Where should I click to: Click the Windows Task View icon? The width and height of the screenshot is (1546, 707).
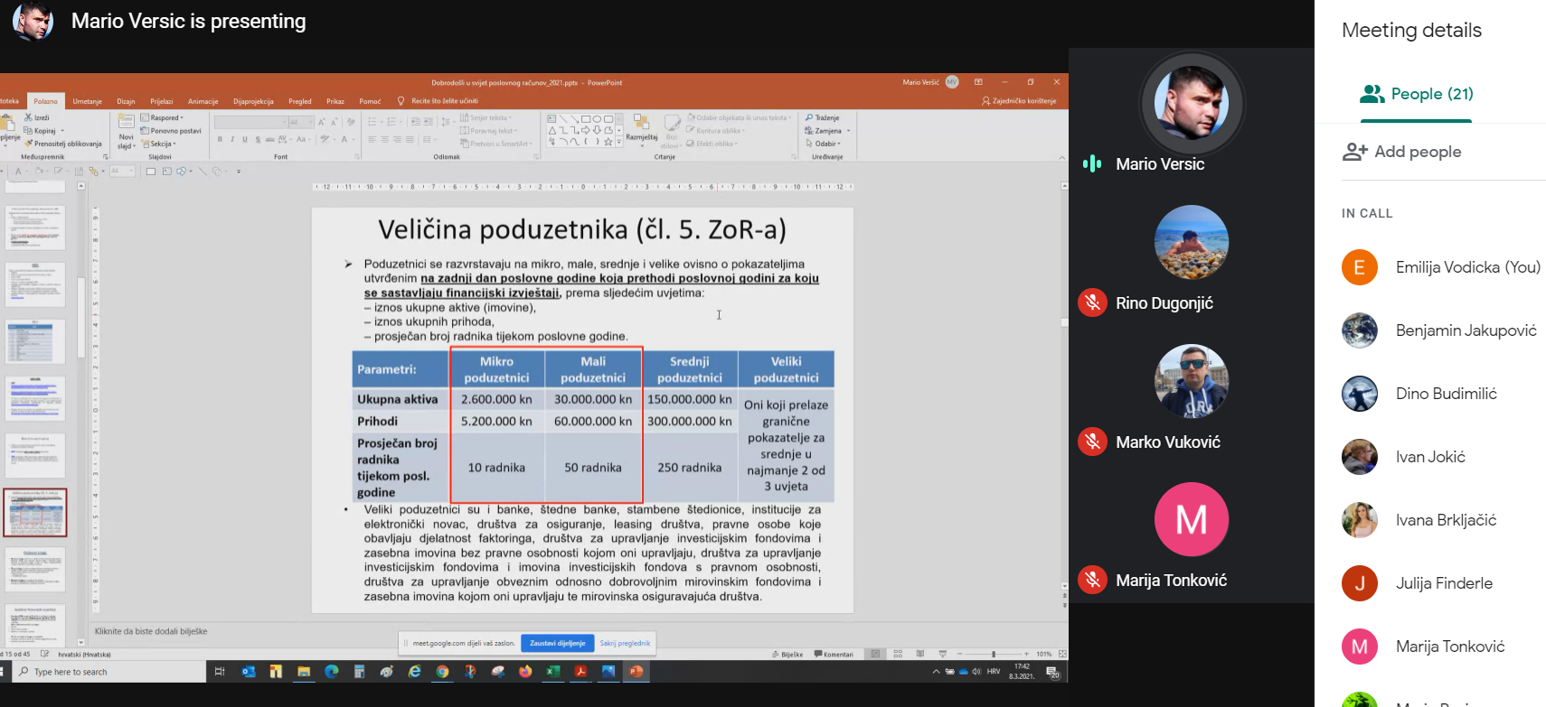[x=220, y=672]
